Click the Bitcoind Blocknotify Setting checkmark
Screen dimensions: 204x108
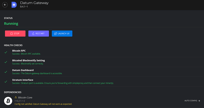pos(6,62)
